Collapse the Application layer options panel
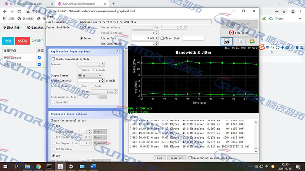 click(x=118, y=51)
